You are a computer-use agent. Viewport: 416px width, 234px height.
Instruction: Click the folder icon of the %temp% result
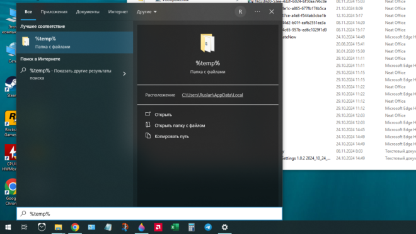click(26, 42)
